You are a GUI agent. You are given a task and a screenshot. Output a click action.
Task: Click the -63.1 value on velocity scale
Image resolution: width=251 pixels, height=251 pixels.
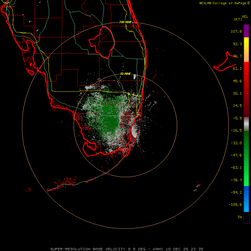(x=236, y=168)
